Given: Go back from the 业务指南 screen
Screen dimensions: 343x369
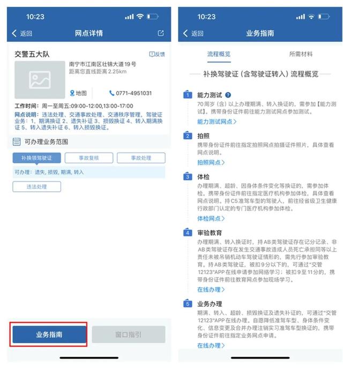Looking at the screenshot, I should point(193,33).
